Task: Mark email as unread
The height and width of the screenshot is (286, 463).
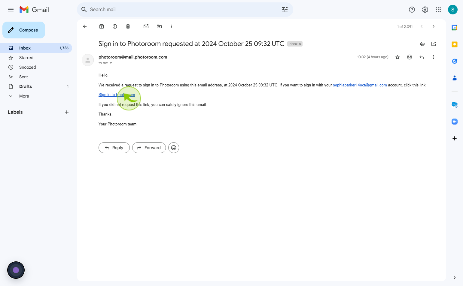Action: 146,26
